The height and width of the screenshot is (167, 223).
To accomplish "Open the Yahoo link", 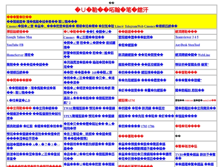I will 21,37.
